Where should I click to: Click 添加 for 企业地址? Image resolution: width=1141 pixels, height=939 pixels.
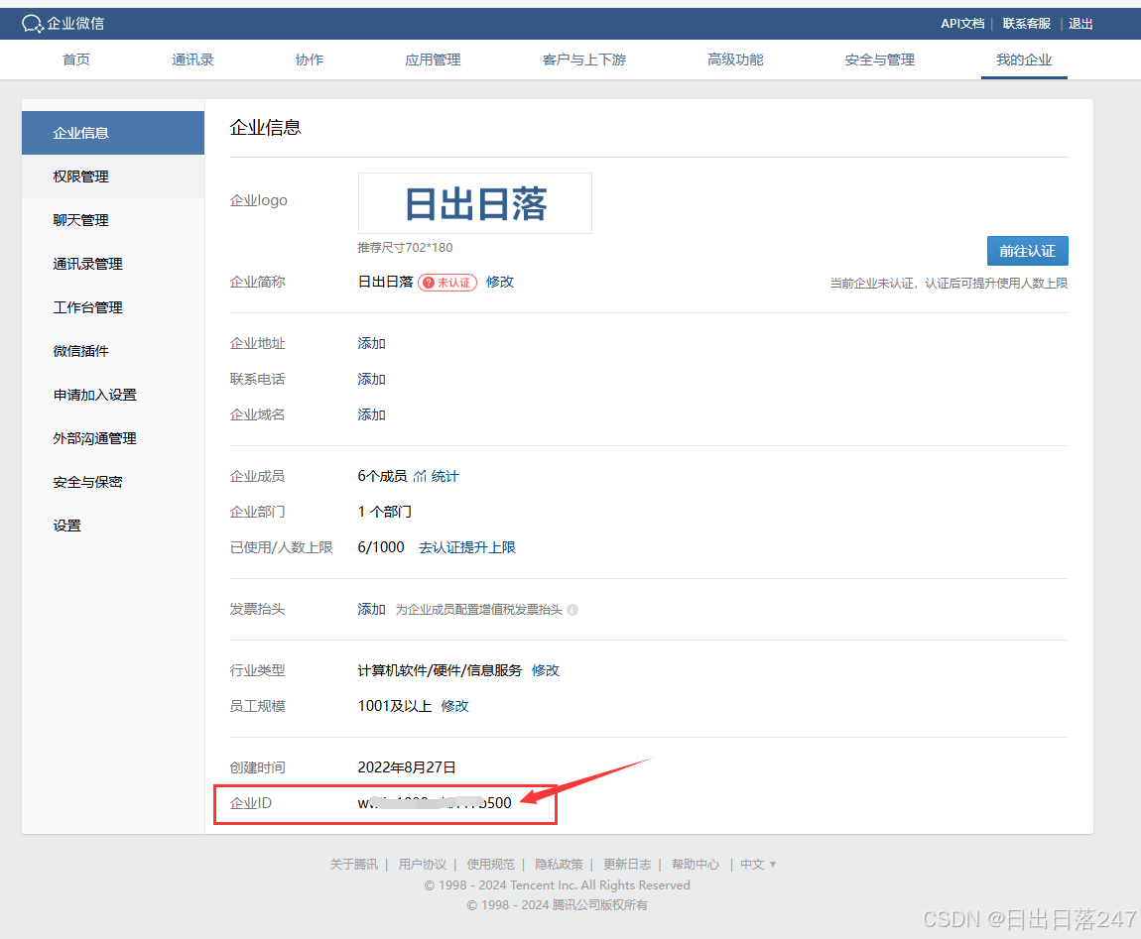click(371, 343)
